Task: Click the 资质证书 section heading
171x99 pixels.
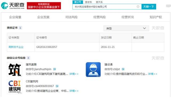Action: click(x=12, y=28)
